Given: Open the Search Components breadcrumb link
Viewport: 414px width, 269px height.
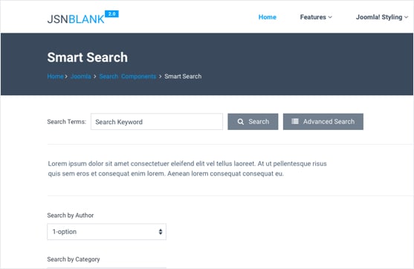Looking at the screenshot, I should [128, 77].
